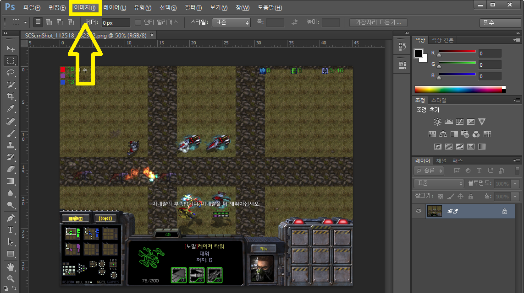This screenshot has width=524, height=293.
Task: Add Brightness/Contrast adjustment
Action: click(437, 122)
